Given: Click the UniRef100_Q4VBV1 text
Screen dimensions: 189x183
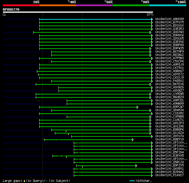Looking at the screenshot, I should 170,169.
